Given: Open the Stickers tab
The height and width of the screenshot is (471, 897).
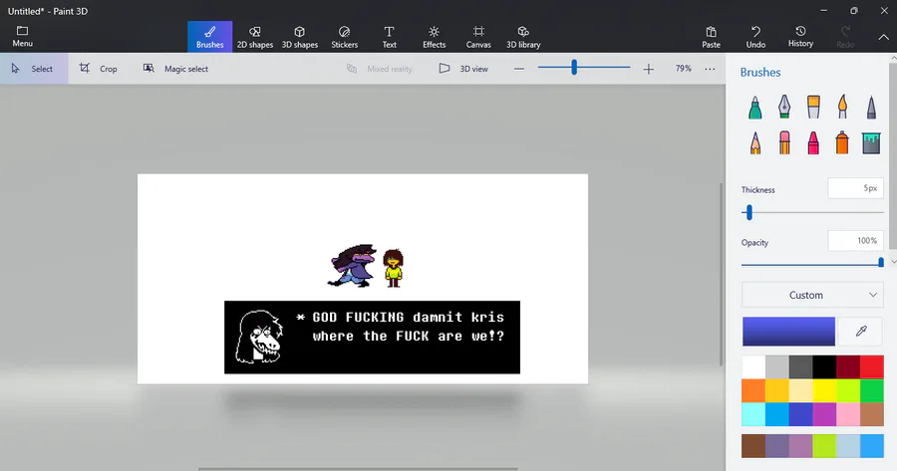Looking at the screenshot, I should click(x=345, y=37).
